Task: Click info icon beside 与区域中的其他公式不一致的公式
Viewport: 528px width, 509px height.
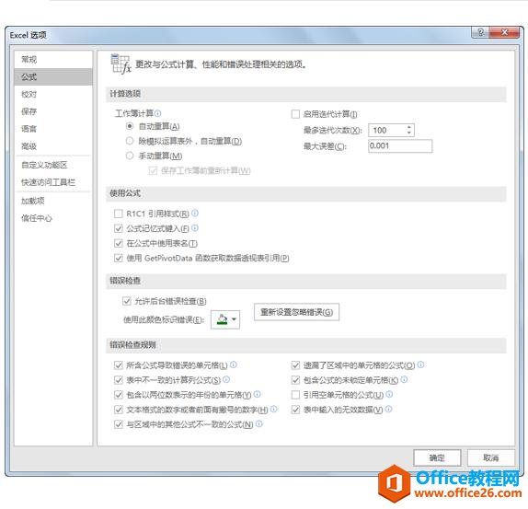Action: point(259,423)
